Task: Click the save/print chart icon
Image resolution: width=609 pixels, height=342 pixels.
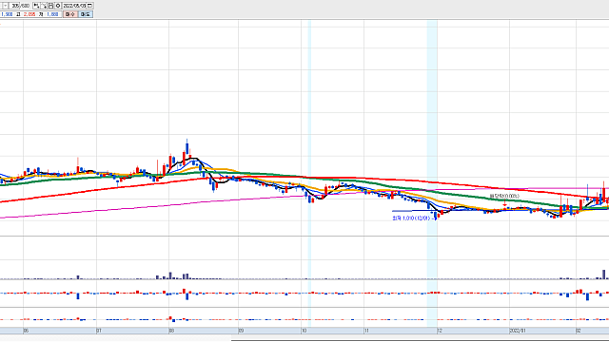Action: 50,6
